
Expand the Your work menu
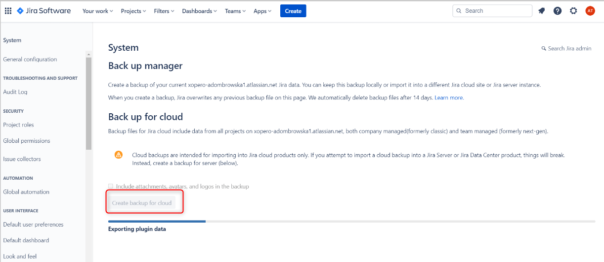tap(98, 11)
